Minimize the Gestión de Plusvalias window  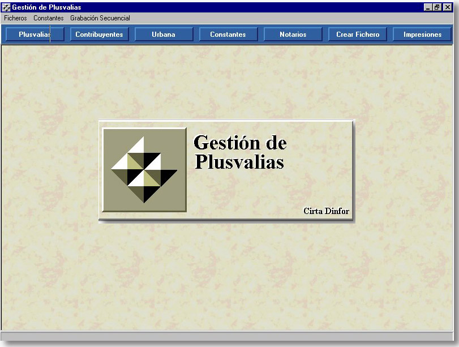pos(428,7)
